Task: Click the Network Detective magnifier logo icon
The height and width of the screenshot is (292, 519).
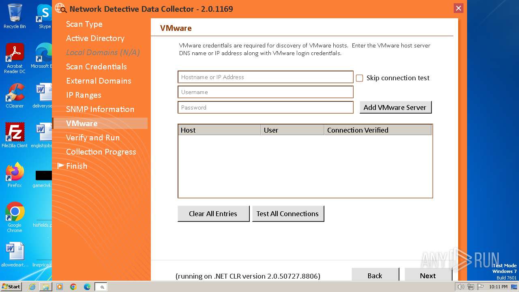Action: coord(61,8)
